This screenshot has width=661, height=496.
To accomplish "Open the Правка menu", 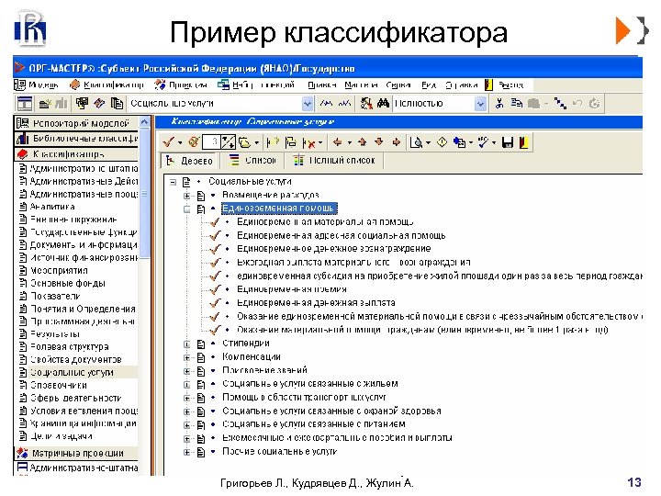I will [321, 85].
